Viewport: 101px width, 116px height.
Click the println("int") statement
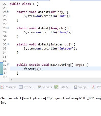tap(47, 16)
